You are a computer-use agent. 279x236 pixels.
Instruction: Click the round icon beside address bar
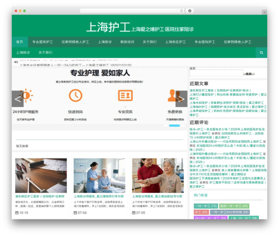(x=190, y=11)
